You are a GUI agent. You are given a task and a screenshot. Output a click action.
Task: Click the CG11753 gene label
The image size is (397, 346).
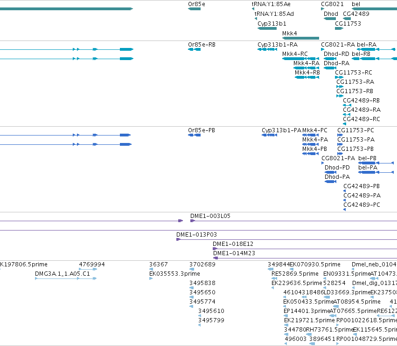(348, 23)
